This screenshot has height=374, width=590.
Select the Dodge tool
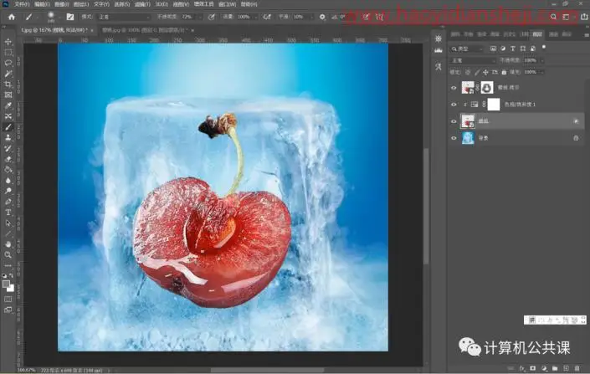tap(8, 191)
